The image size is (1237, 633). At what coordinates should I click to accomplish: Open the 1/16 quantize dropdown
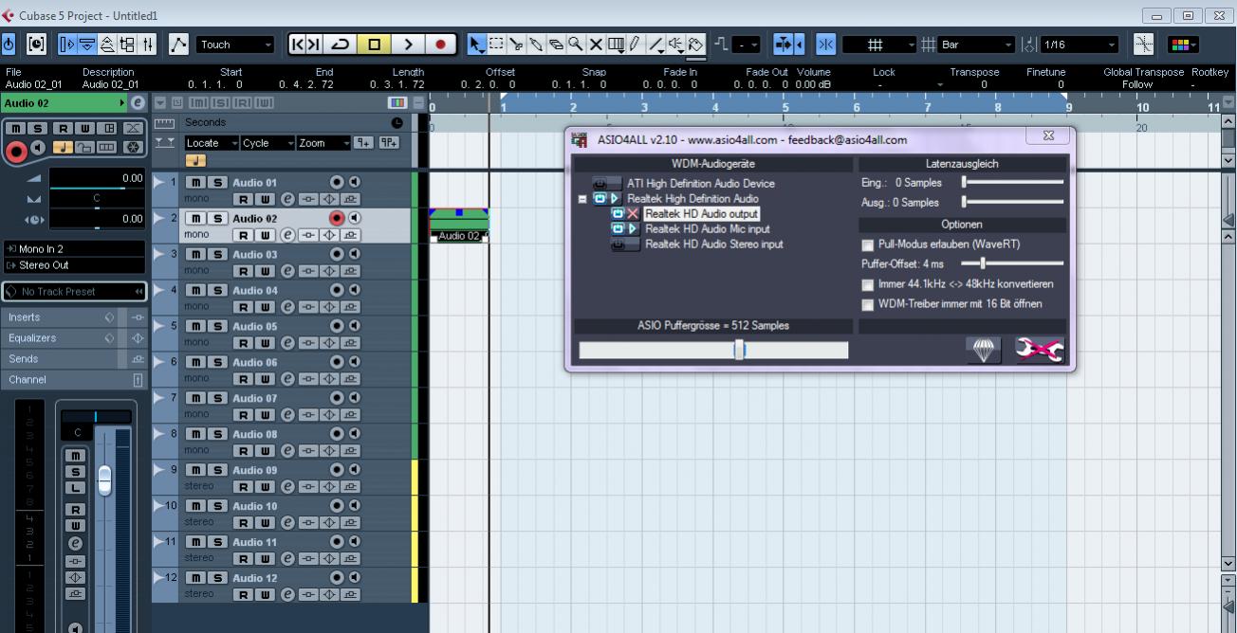coord(1079,45)
